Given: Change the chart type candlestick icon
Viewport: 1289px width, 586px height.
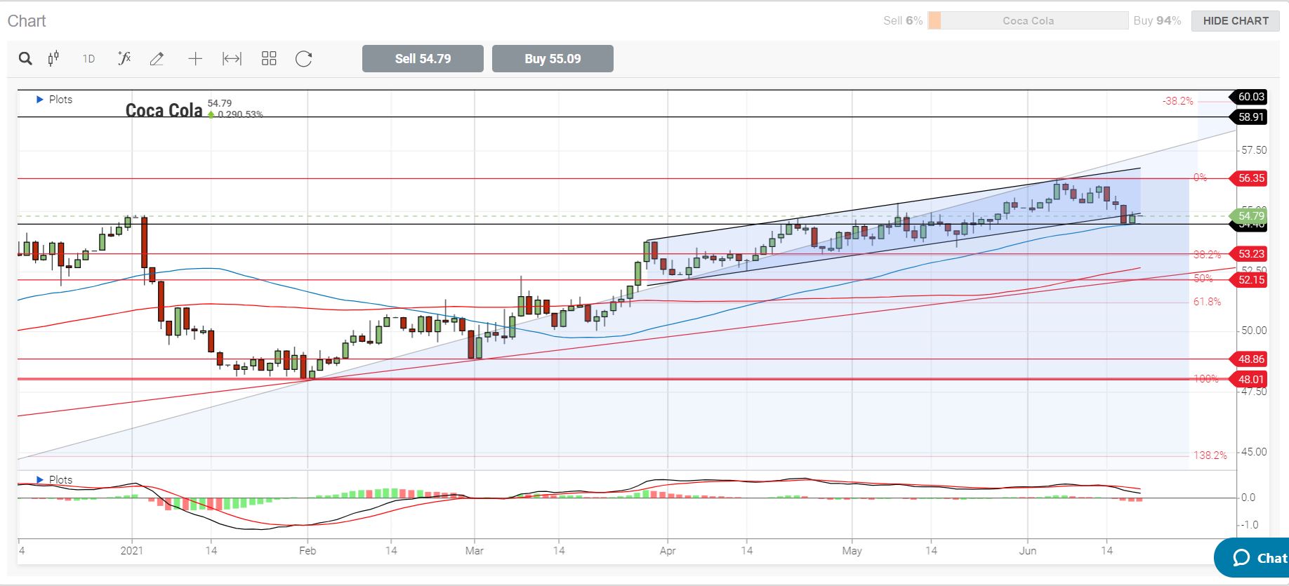Looking at the screenshot, I should (x=53, y=59).
